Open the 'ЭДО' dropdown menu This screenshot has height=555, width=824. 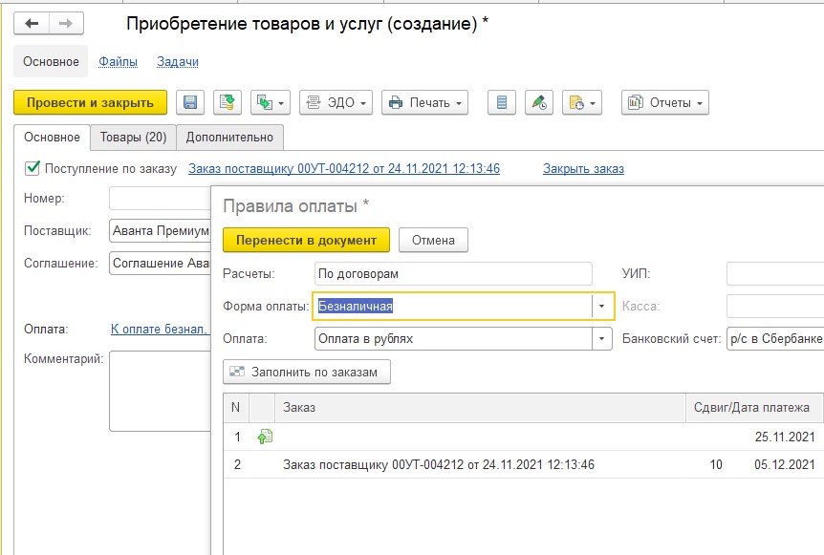[x=336, y=102]
